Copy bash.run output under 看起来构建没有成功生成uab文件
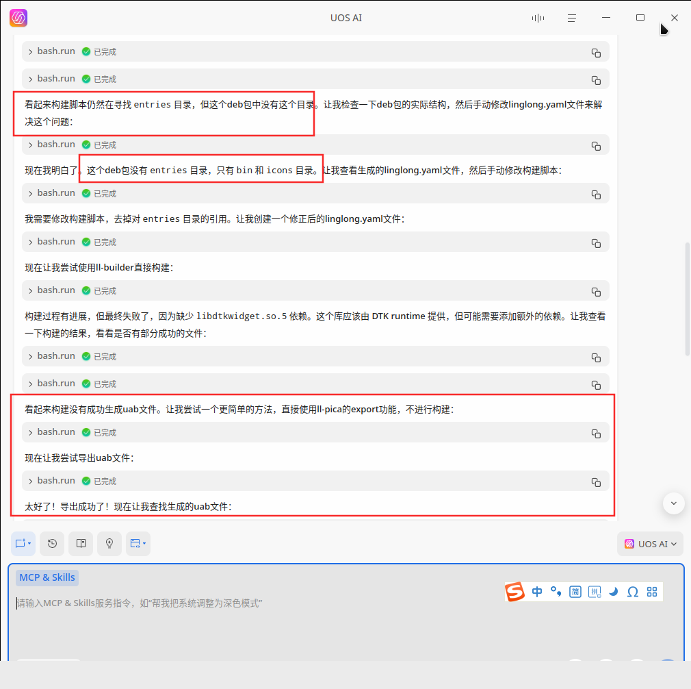Screen dimensions: 691x689 tap(596, 434)
